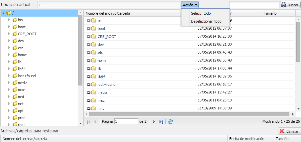Go to next page of file list

click(x=154, y=122)
